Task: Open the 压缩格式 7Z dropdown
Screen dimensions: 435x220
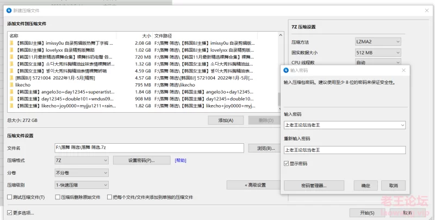Action: tap(82, 160)
